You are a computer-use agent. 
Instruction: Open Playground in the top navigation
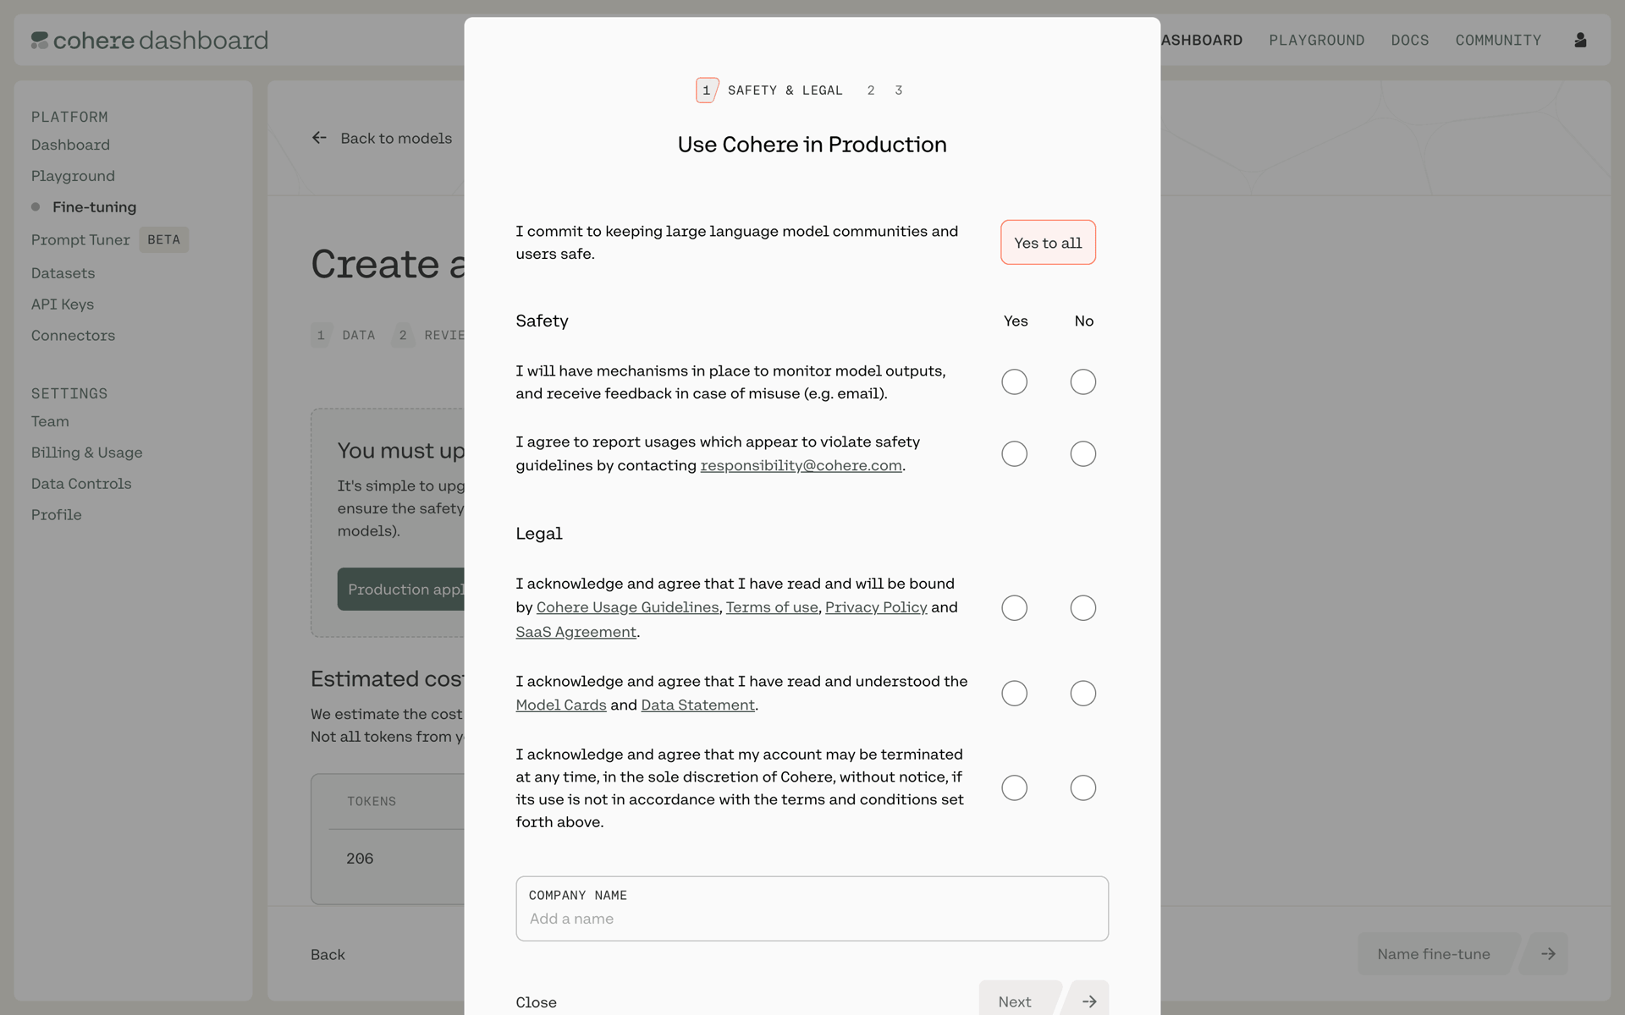1316,40
